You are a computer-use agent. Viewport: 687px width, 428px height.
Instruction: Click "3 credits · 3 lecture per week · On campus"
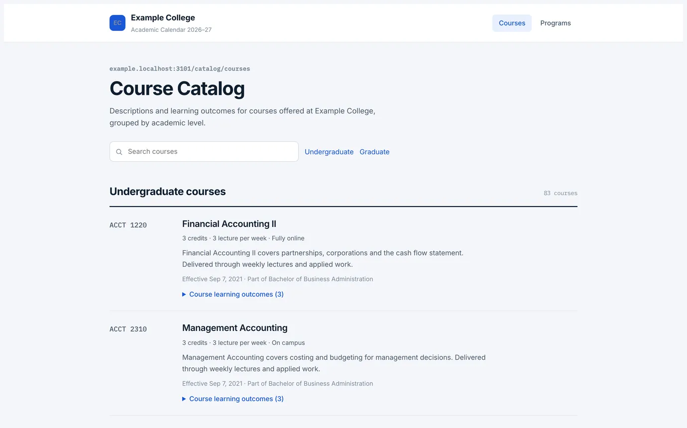(x=243, y=343)
